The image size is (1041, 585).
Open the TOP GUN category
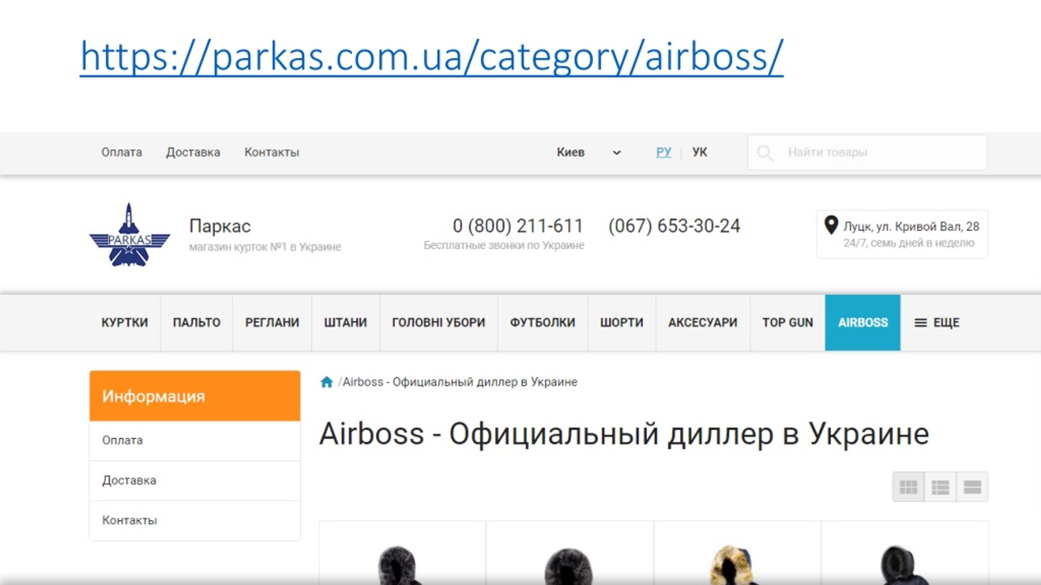tap(788, 323)
